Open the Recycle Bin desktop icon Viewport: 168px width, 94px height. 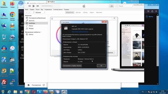click(4, 38)
